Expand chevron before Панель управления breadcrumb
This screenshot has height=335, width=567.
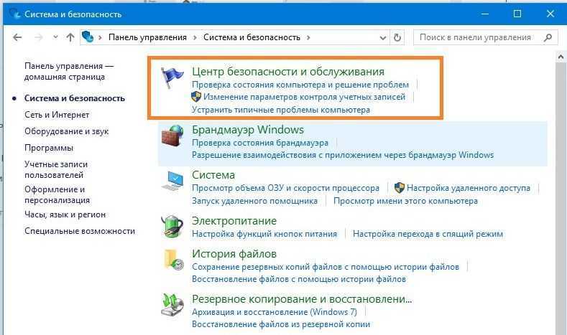point(100,37)
